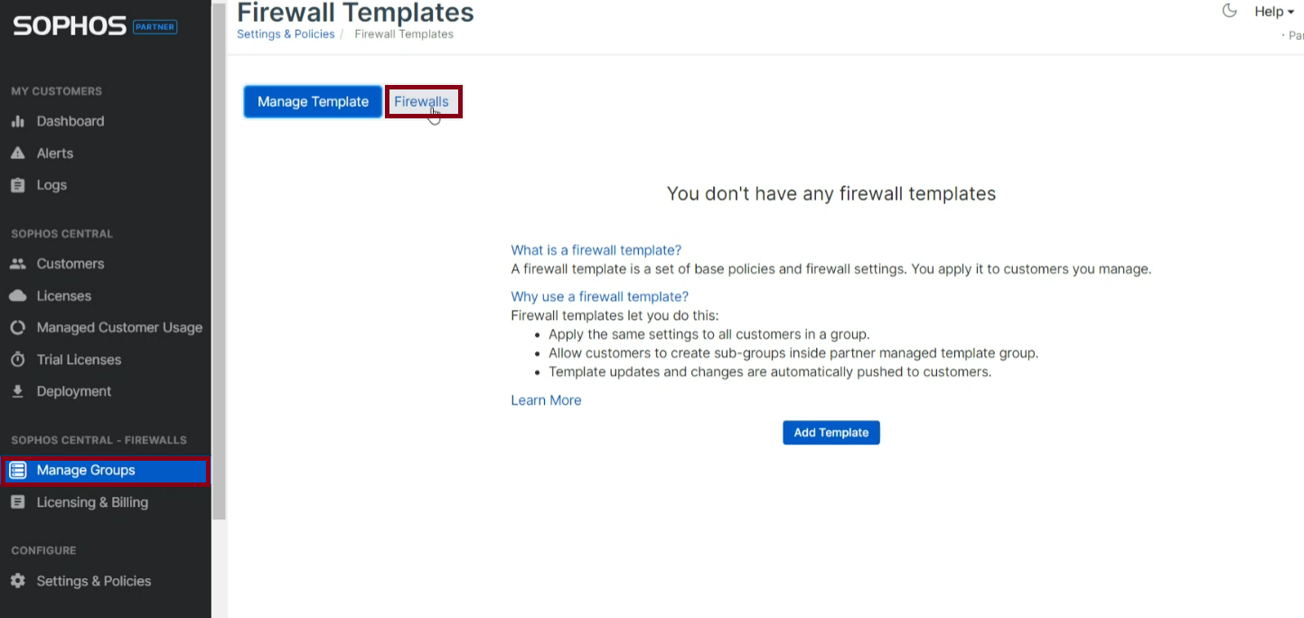Click SOPHOS CENTRAL - FIREWALLS section header
The height and width of the screenshot is (618, 1304).
click(x=99, y=440)
